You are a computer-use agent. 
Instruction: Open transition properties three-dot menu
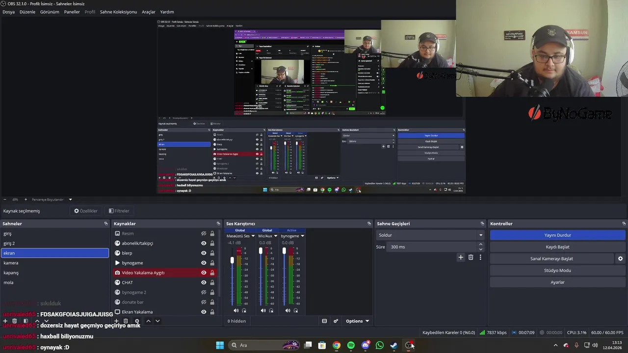480,257
